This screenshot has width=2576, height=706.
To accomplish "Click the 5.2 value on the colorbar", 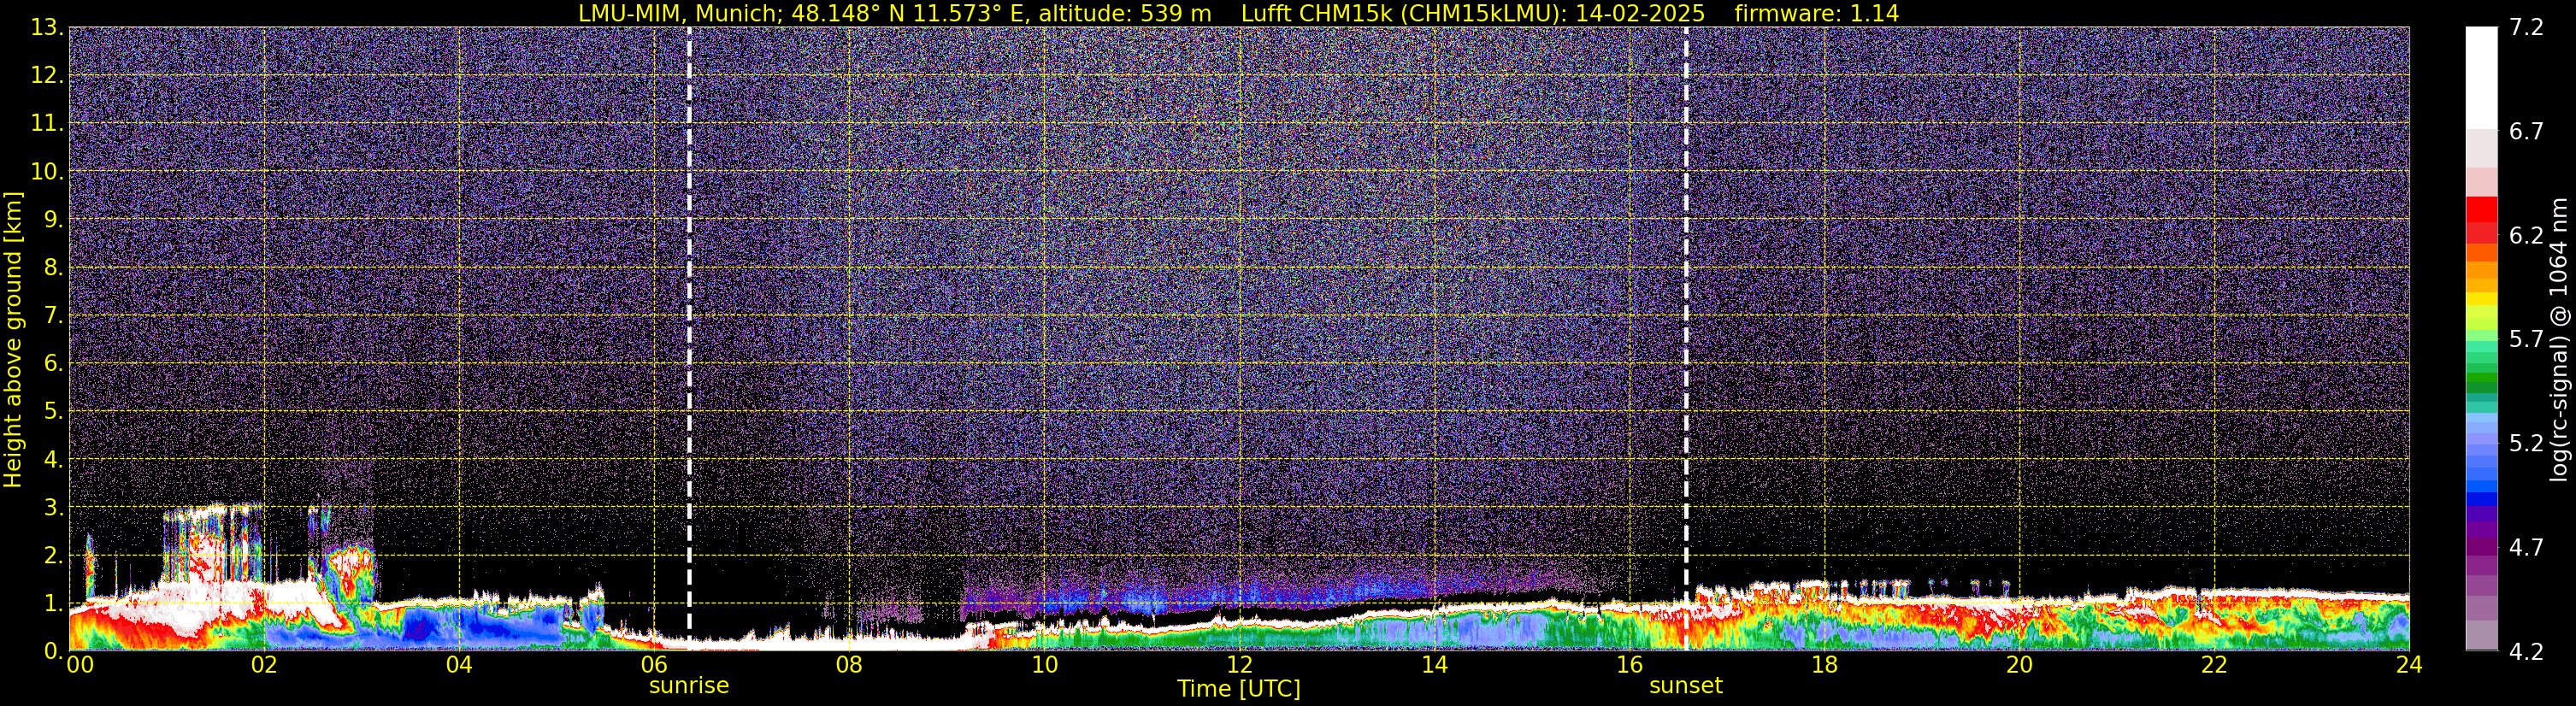I will [x=2526, y=444].
